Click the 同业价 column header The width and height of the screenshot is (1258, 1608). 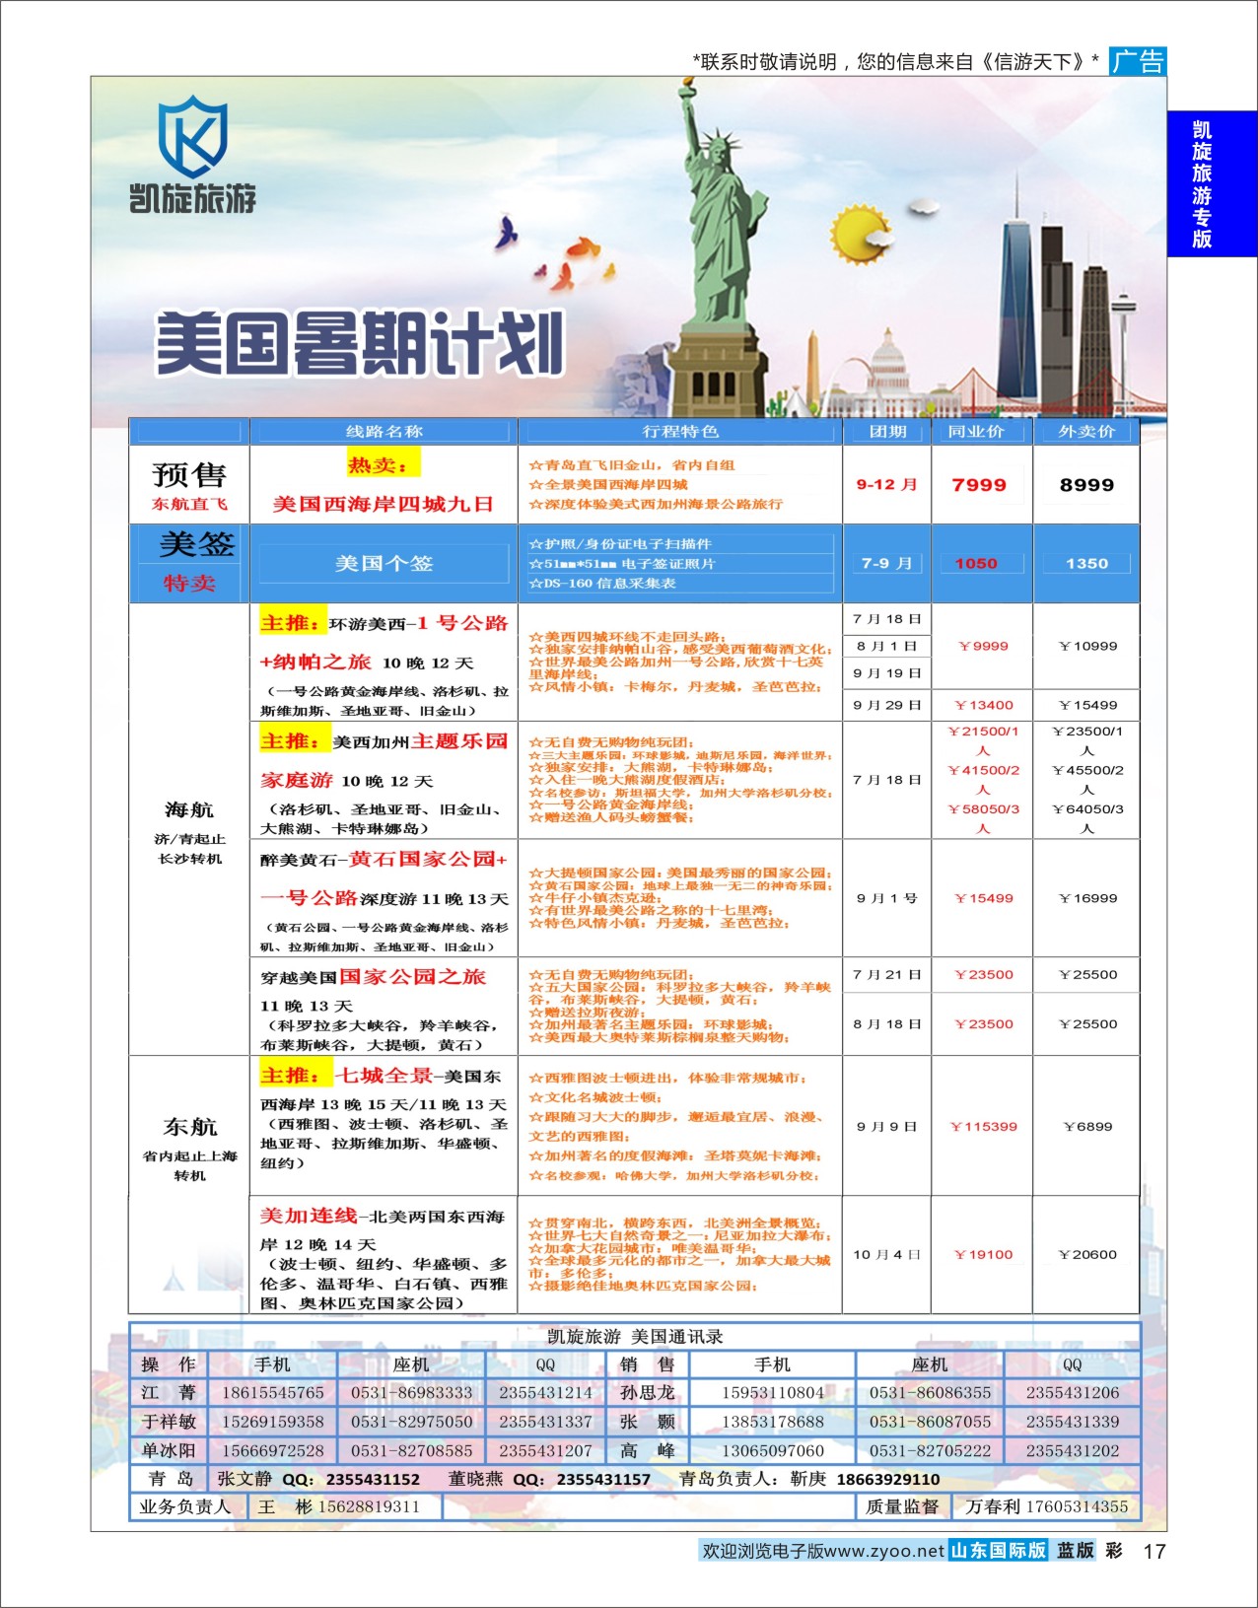976,431
